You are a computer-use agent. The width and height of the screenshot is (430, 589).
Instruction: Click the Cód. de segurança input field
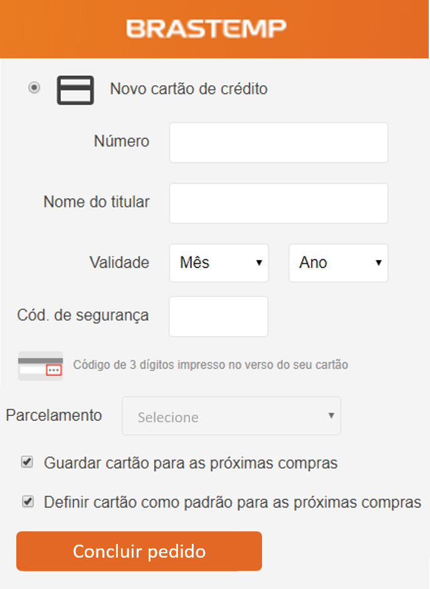218,316
